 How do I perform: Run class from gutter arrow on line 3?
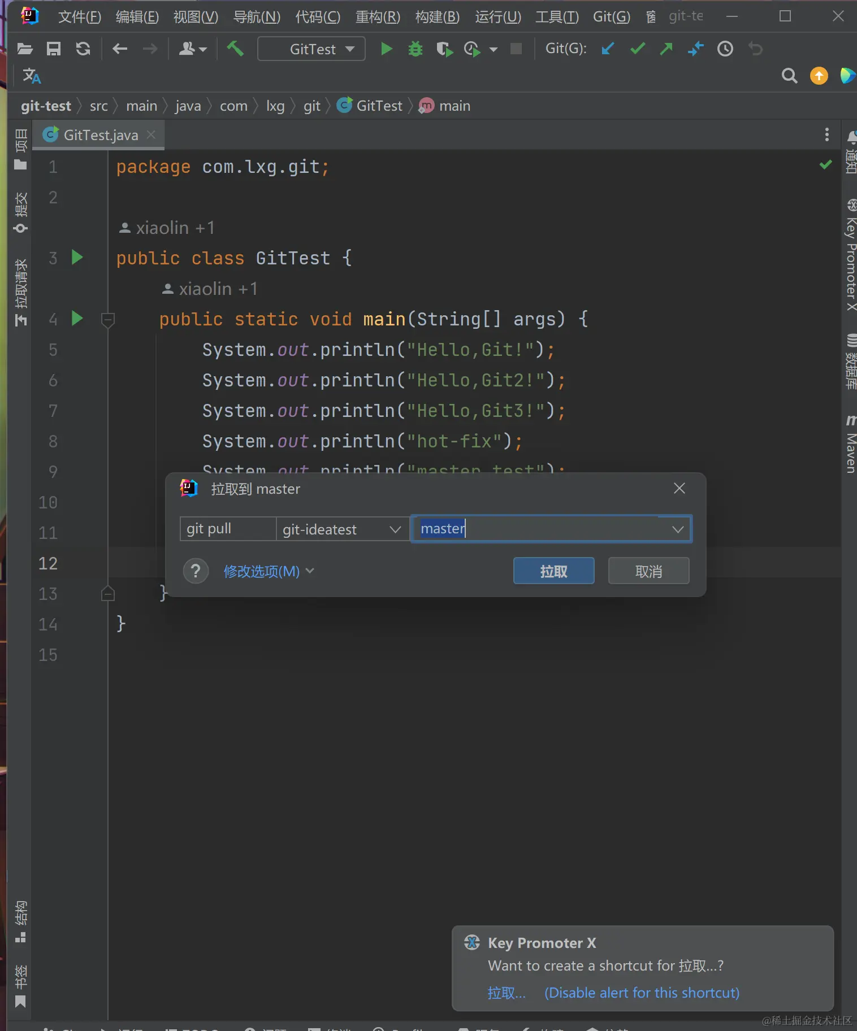coord(77,258)
